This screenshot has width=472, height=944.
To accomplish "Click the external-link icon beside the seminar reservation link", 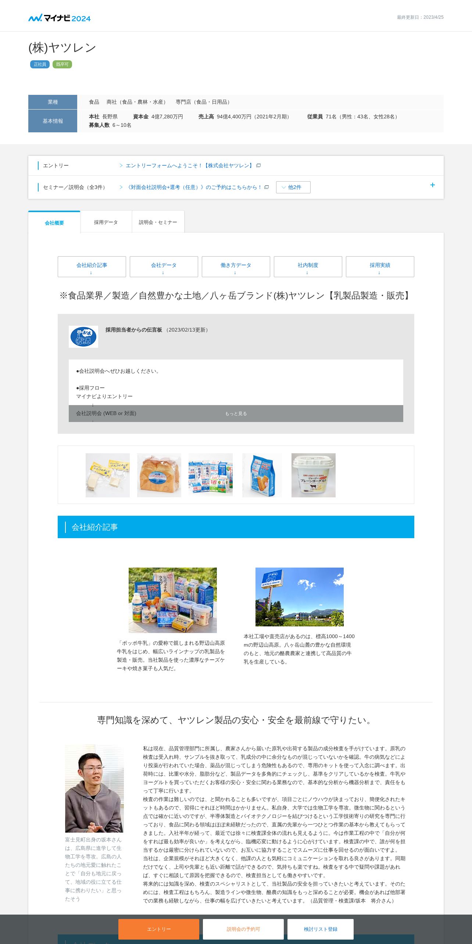I will pos(267,187).
